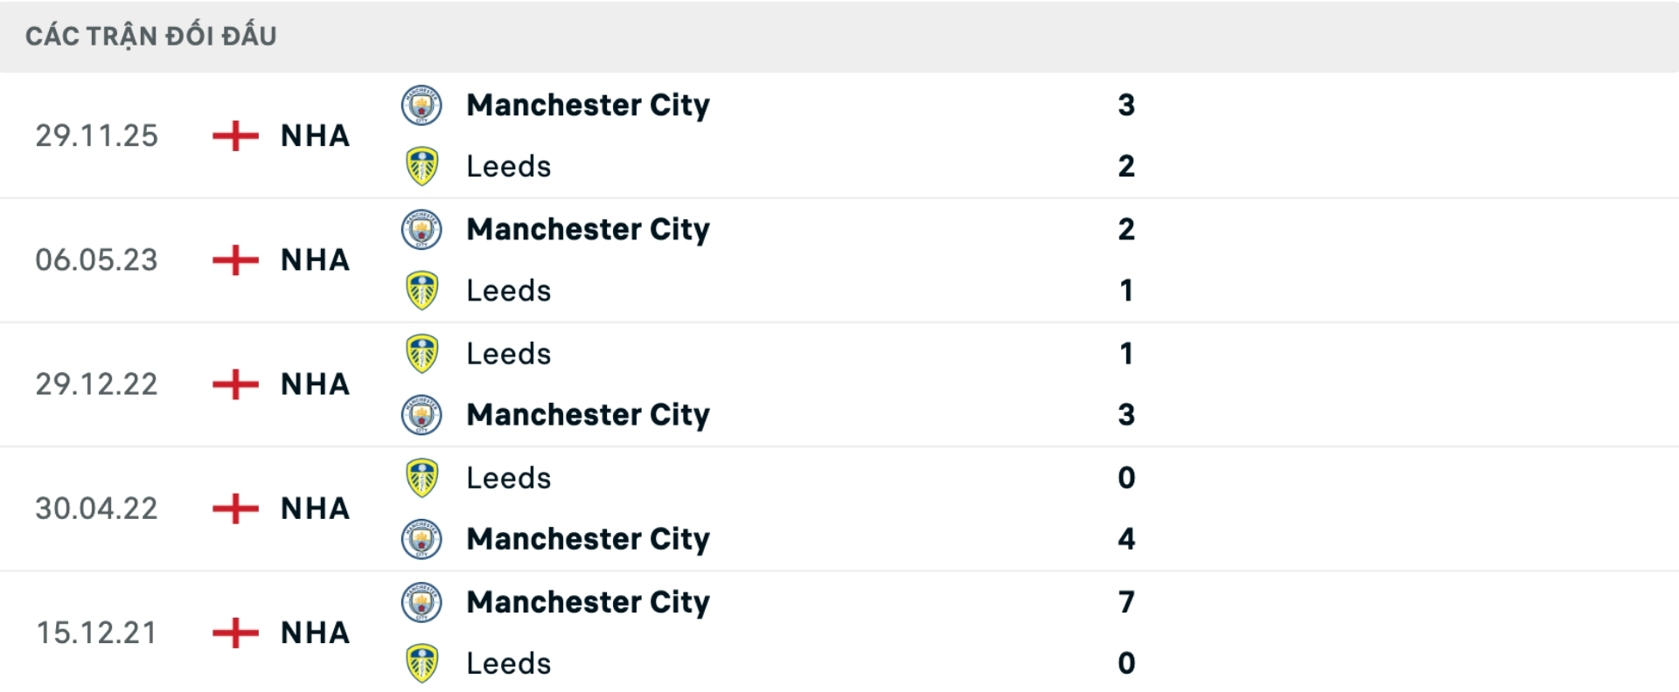The width and height of the screenshot is (1679, 692).
Task: Click Manchester City's badge in the 29.12.22 row
Action: click(x=422, y=415)
